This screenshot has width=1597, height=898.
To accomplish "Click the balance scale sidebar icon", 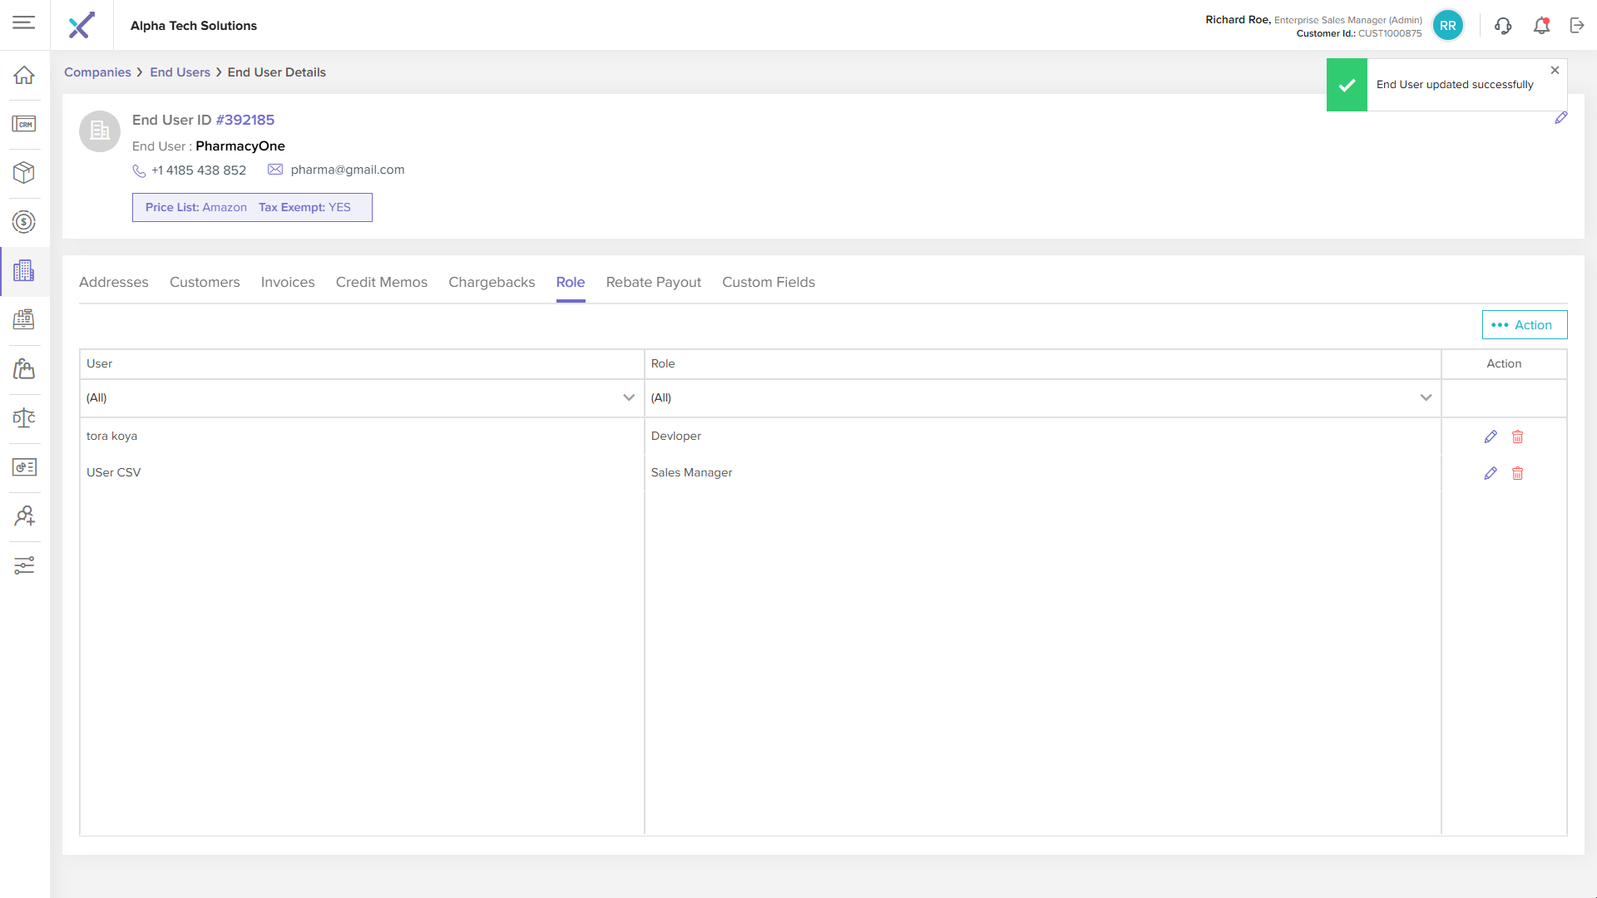I will pyautogui.click(x=24, y=417).
